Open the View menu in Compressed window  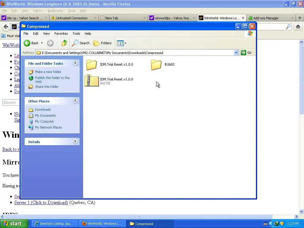click(x=46, y=34)
